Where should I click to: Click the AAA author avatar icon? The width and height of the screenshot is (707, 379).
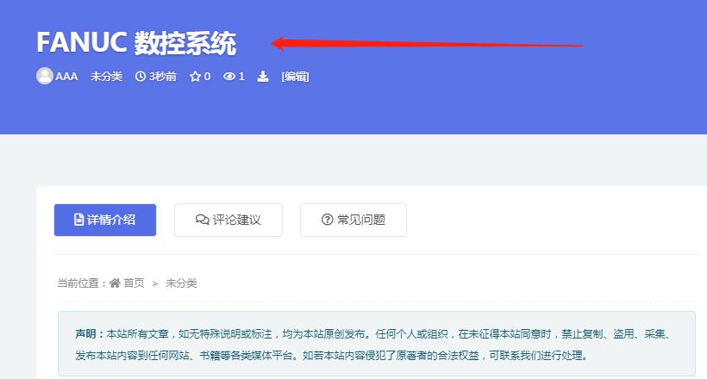(x=45, y=76)
